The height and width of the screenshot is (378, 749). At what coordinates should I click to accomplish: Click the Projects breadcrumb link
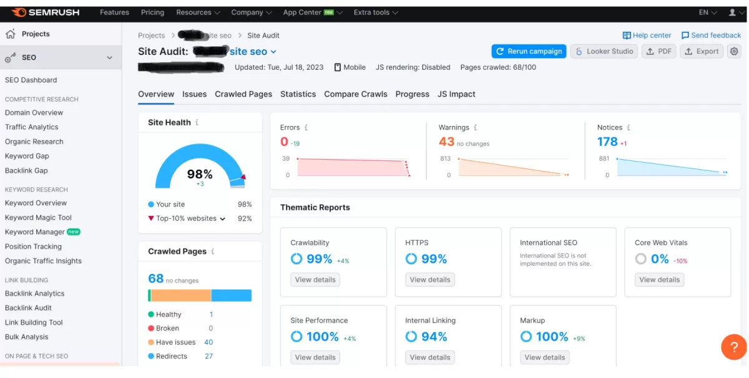[152, 36]
